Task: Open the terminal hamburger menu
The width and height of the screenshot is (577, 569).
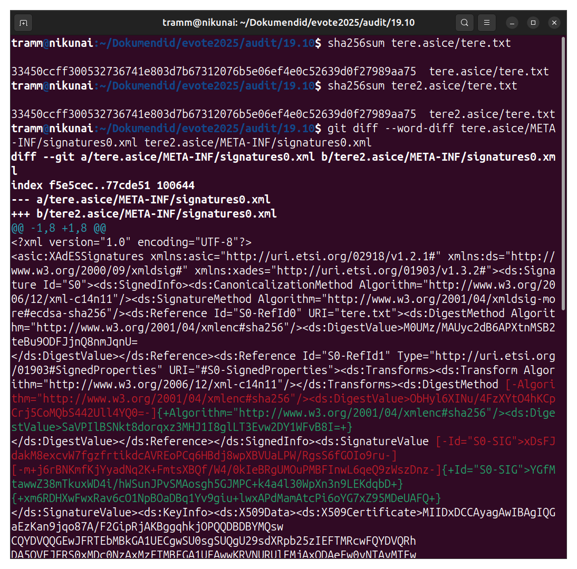Action: pos(487,23)
